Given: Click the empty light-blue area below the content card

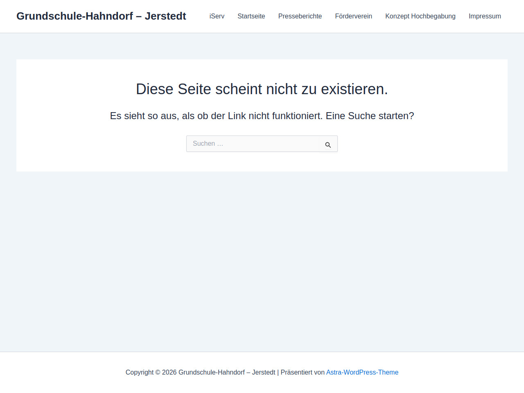Looking at the screenshot, I should tap(262, 262).
